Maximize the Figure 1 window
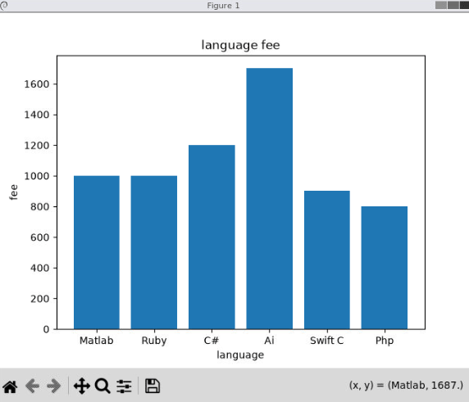Image resolution: width=469 pixels, height=402 pixels. [453, 5]
